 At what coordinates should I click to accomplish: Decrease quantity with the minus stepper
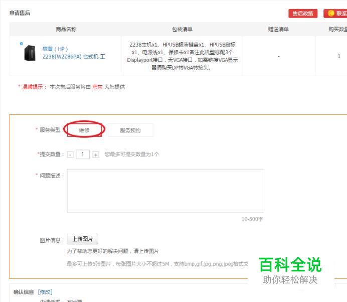point(70,155)
